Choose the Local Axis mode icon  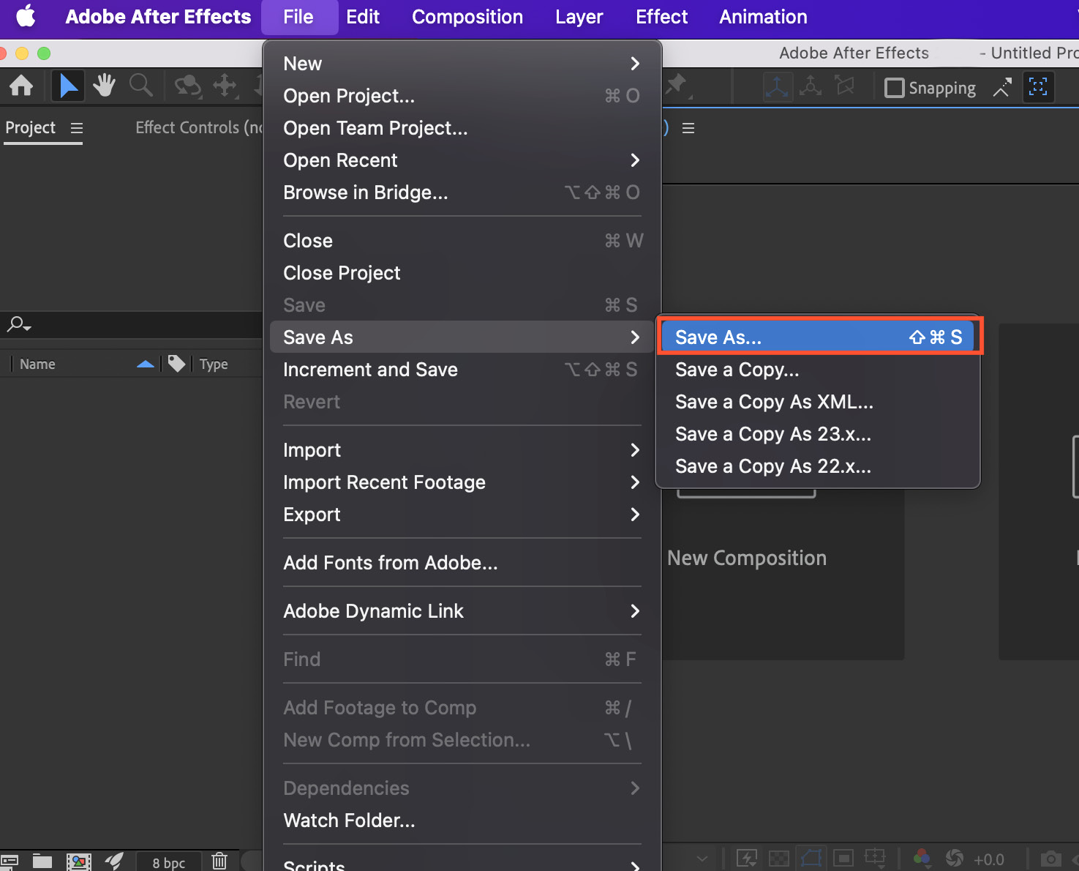pyautogui.click(x=777, y=87)
